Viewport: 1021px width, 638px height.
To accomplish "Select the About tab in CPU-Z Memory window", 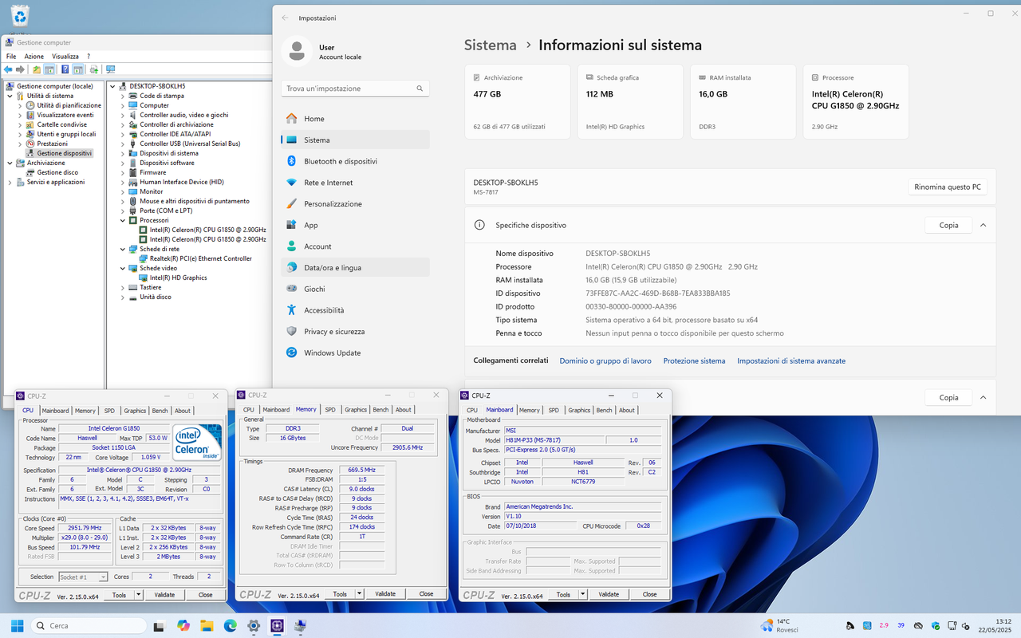I will point(404,410).
